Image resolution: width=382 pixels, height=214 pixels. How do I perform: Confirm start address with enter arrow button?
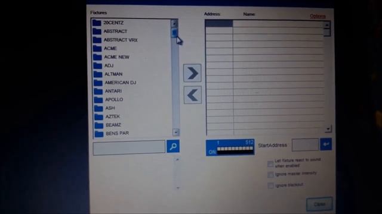(326, 144)
